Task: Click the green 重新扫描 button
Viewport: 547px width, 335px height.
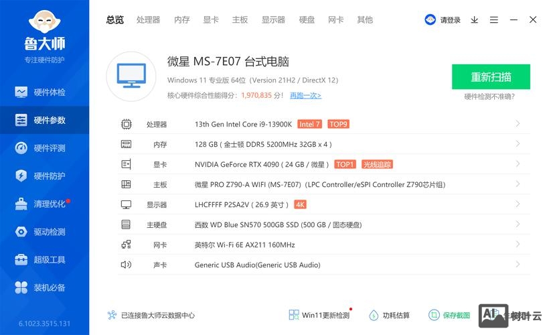Action: 491,77
